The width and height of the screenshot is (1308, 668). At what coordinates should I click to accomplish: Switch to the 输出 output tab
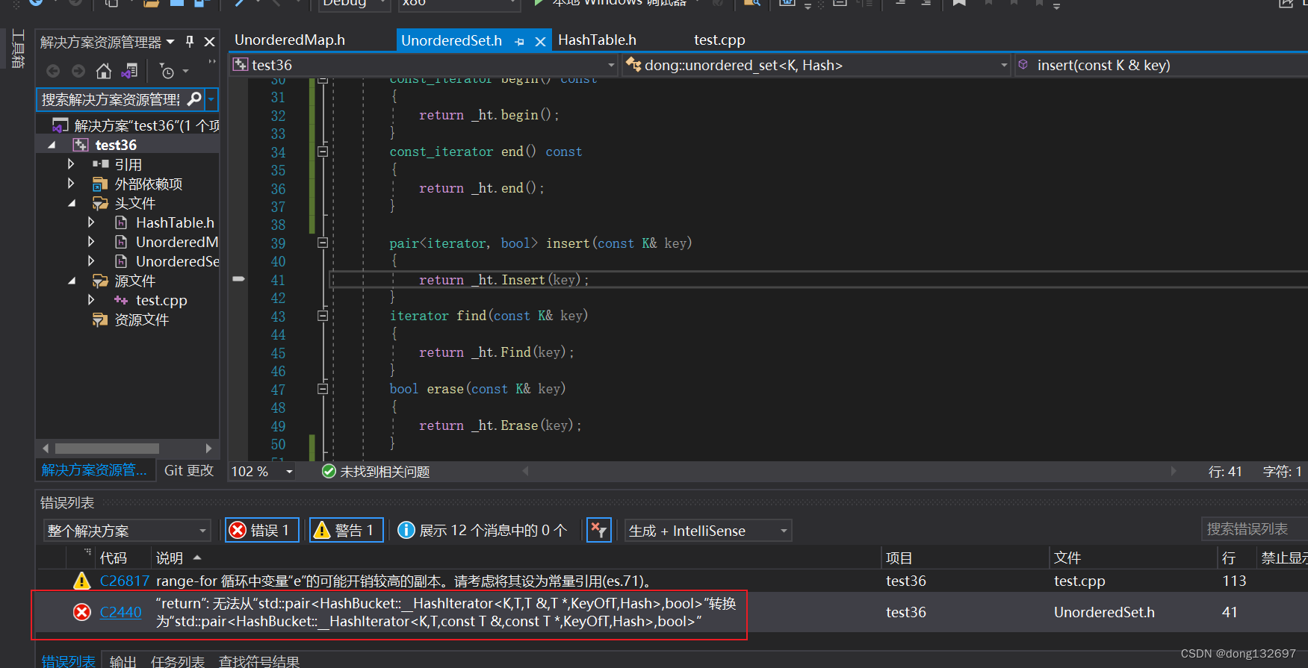pyautogui.click(x=123, y=661)
